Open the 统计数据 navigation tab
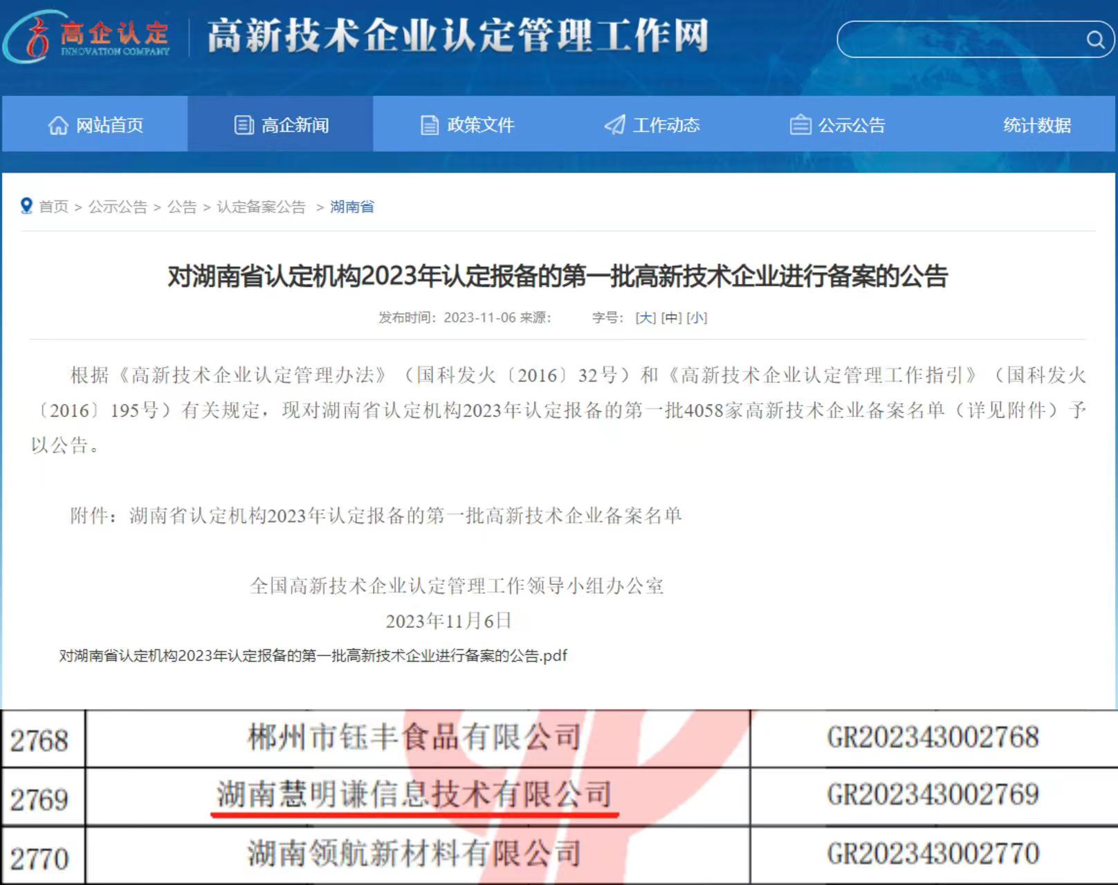The height and width of the screenshot is (885, 1118). [1036, 125]
